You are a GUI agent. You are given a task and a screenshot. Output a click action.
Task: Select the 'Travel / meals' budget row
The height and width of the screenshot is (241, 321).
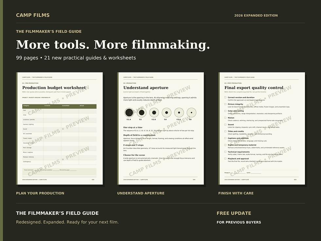point(59,139)
